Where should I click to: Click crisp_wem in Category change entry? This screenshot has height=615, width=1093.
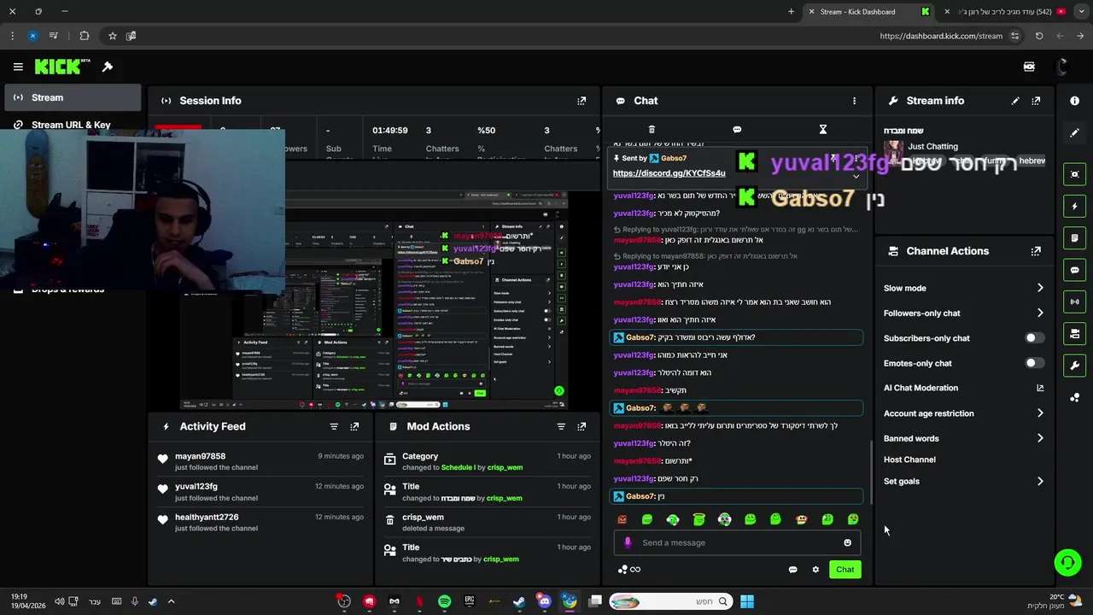504,468
